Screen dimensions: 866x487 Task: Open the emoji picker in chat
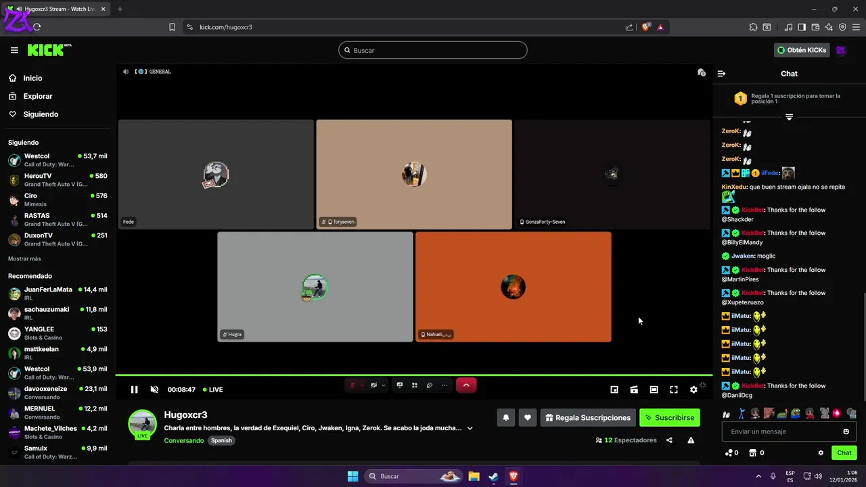846,432
